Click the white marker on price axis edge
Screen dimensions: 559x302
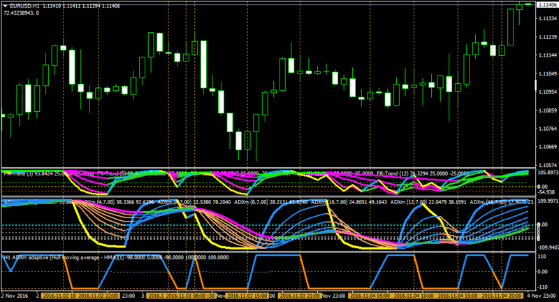pos(536,85)
